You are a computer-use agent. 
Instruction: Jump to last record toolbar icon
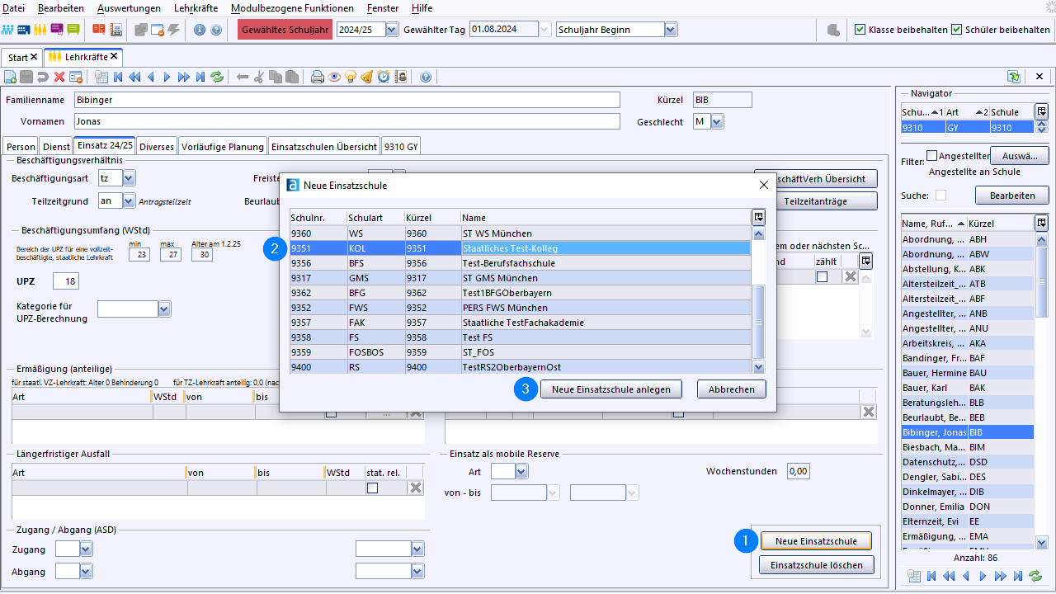pyautogui.click(x=200, y=77)
